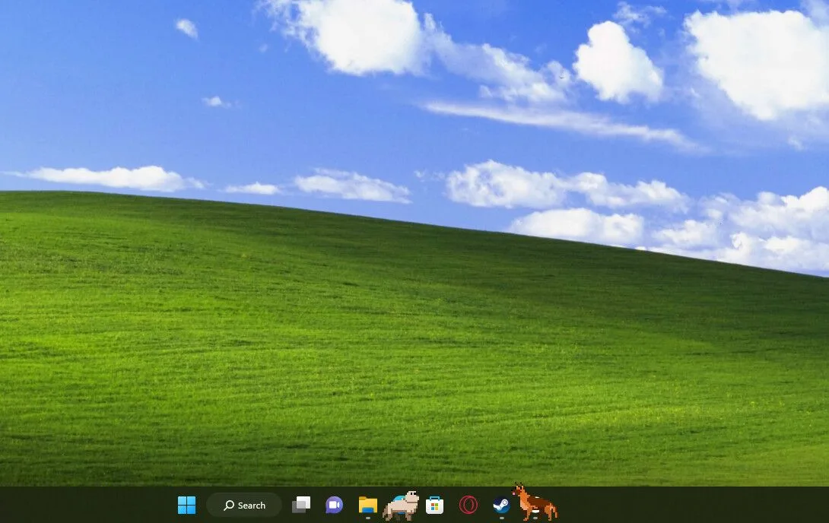829x523 pixels.
Task: Click empty taskbar space right of brown dog
Action: point(684,505)
